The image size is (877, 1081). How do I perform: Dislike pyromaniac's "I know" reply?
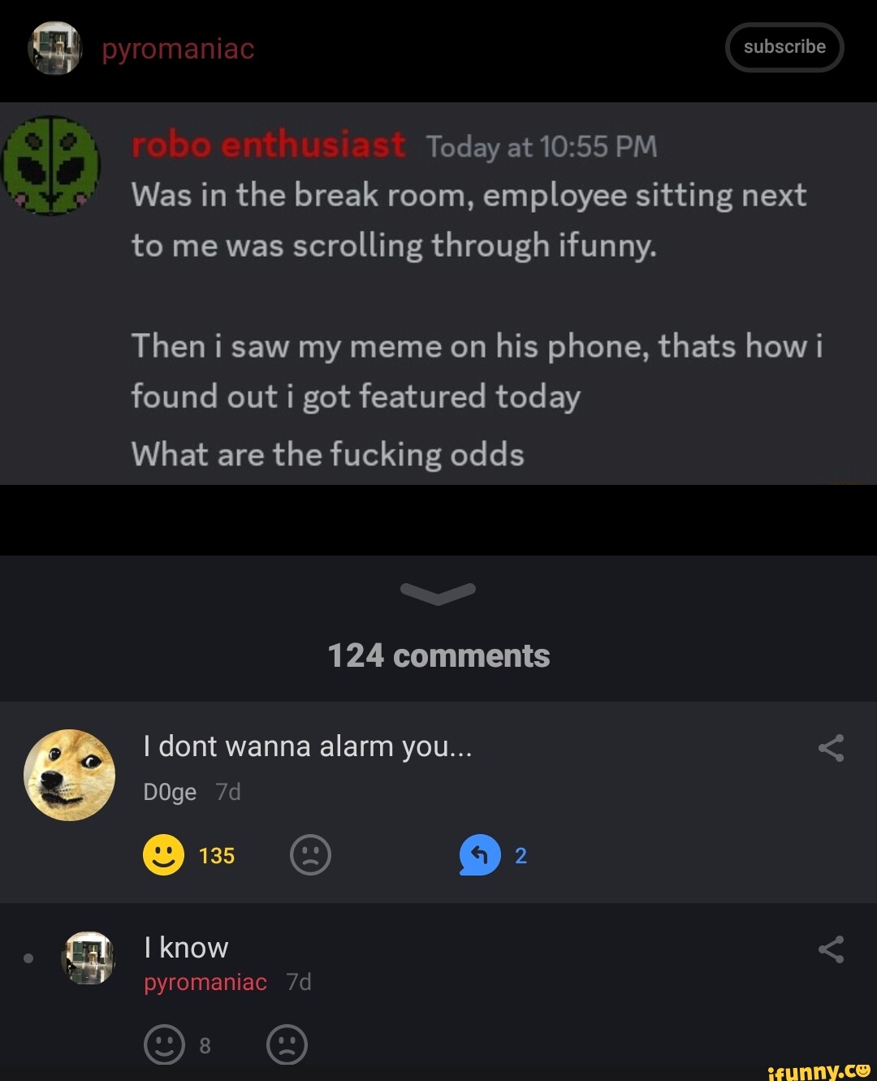287,1044
